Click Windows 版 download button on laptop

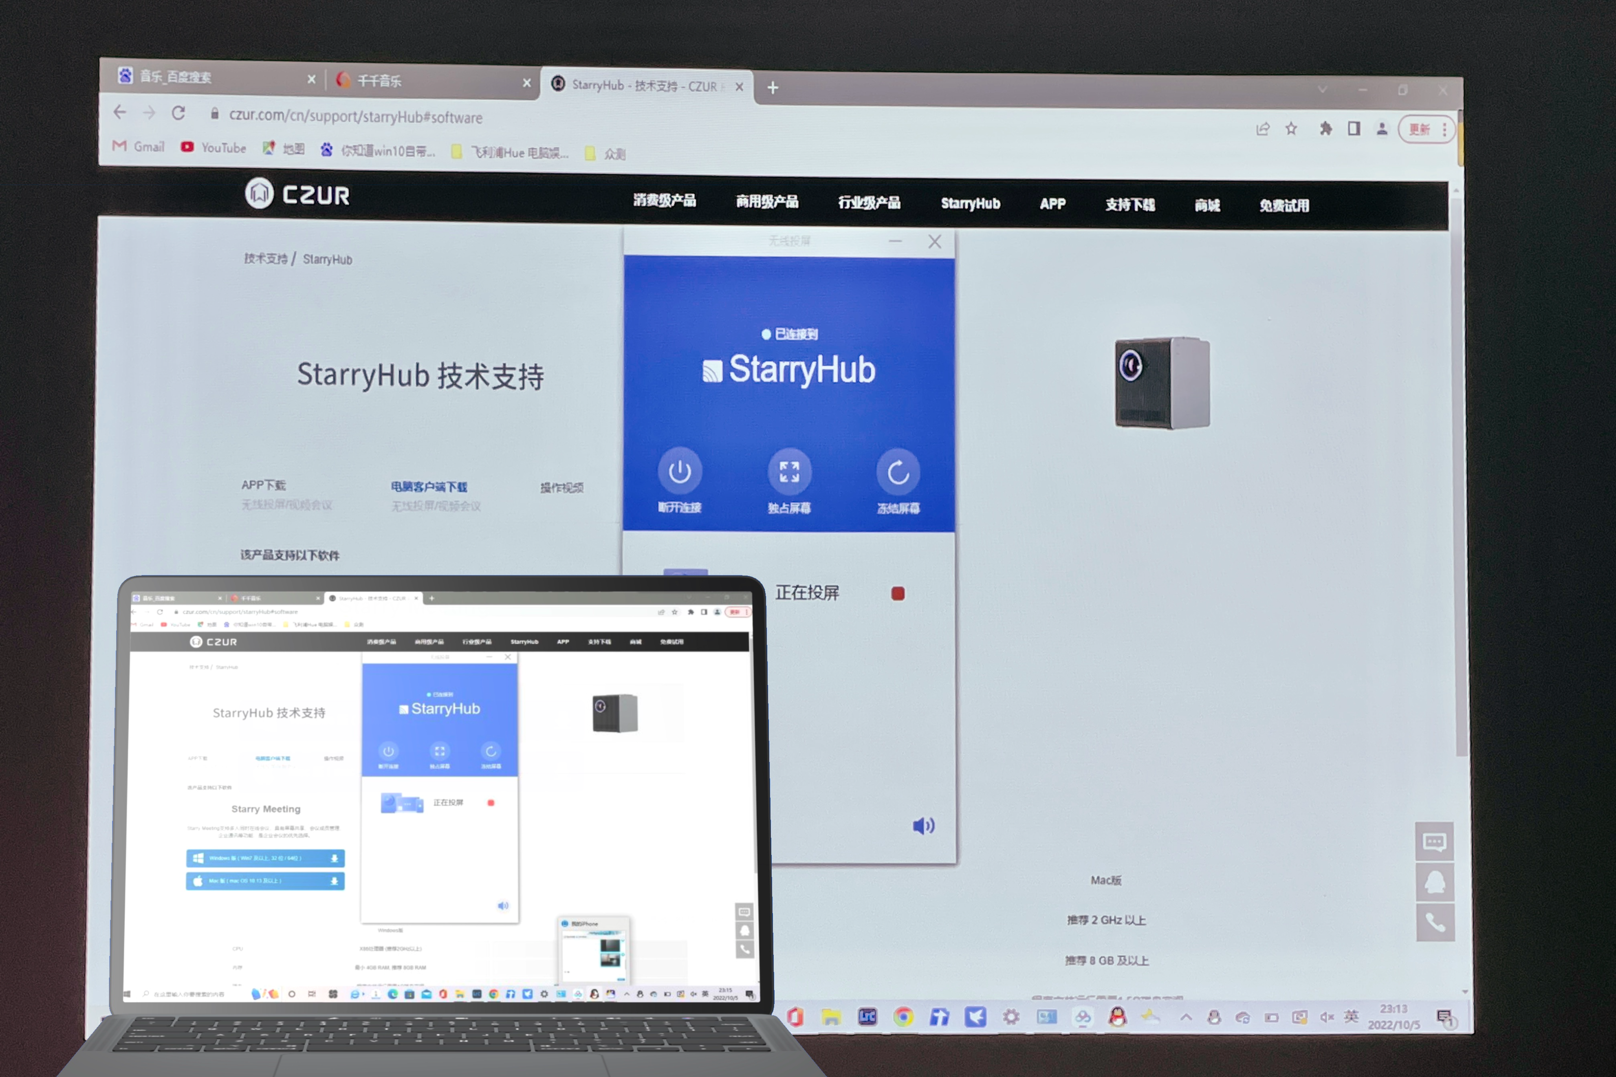pos(265,858)
